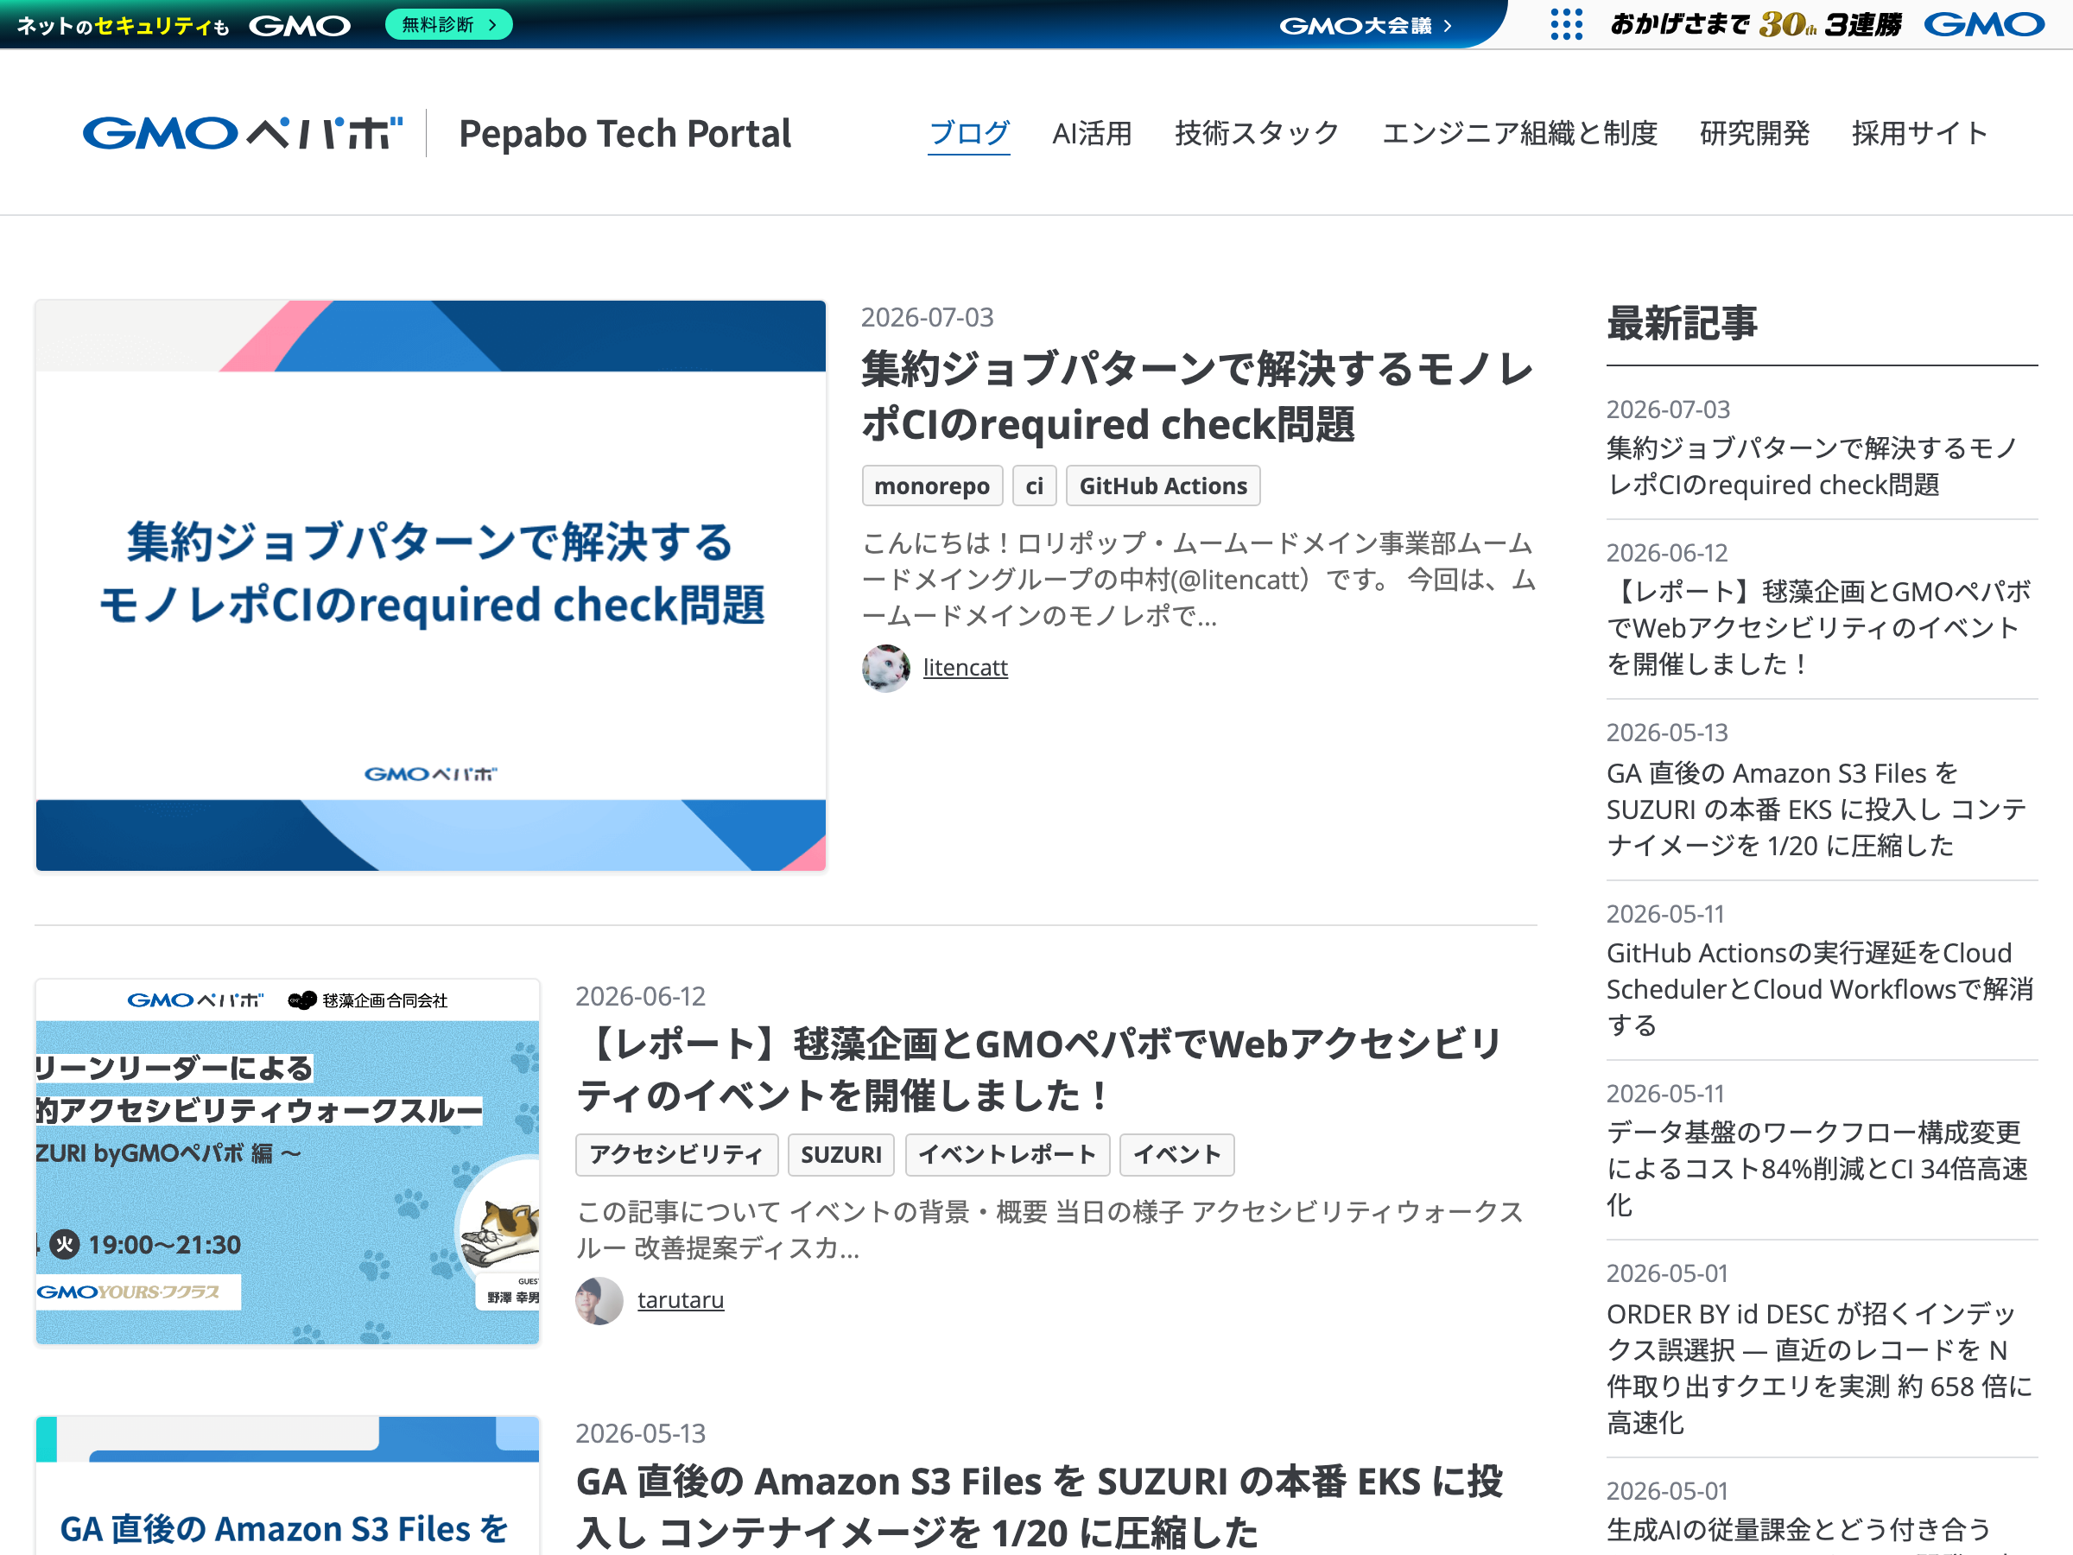Open the AI活用 menu item
Image resolution: width=2073 pixels, height=1555 pixels.
(x=1093, y=133)
